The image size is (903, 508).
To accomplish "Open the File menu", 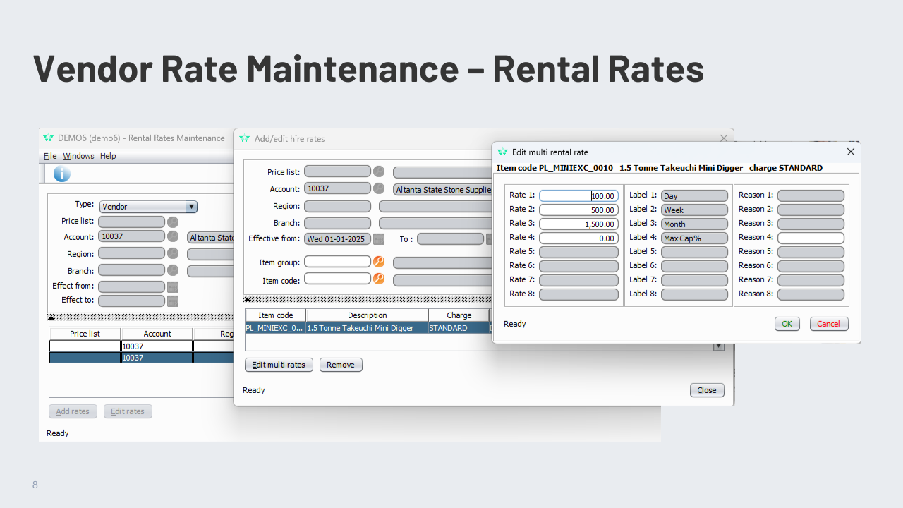I will [x=50, y=156].
